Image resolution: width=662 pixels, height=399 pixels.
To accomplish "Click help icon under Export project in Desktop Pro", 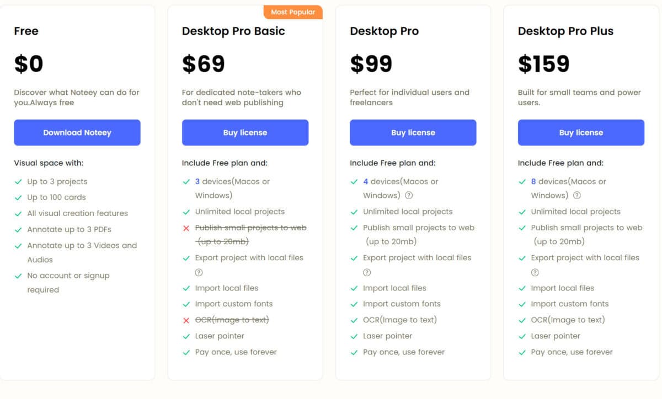I will point(367,272).
